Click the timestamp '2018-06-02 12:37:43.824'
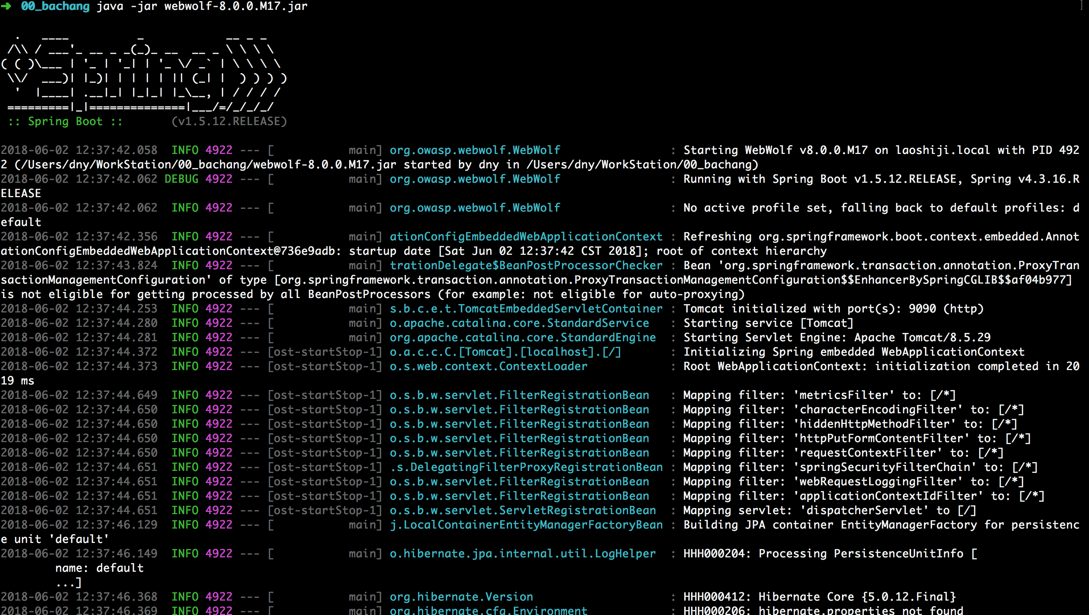Viewport: 1089px width, 615px height. tap(79, 265)
